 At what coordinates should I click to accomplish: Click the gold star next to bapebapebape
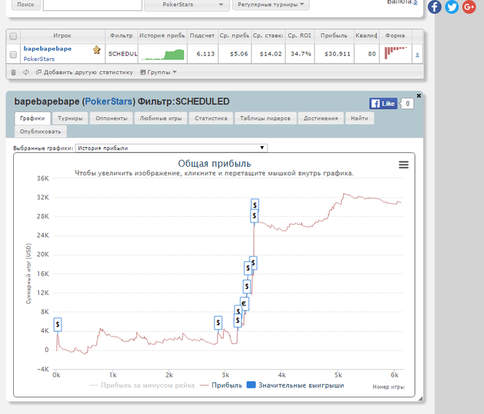pos(97,50)
